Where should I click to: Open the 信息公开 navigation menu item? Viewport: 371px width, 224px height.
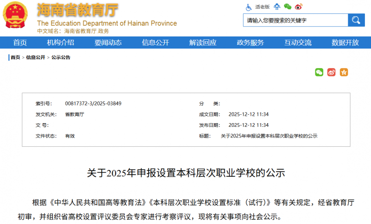point(155,43)
